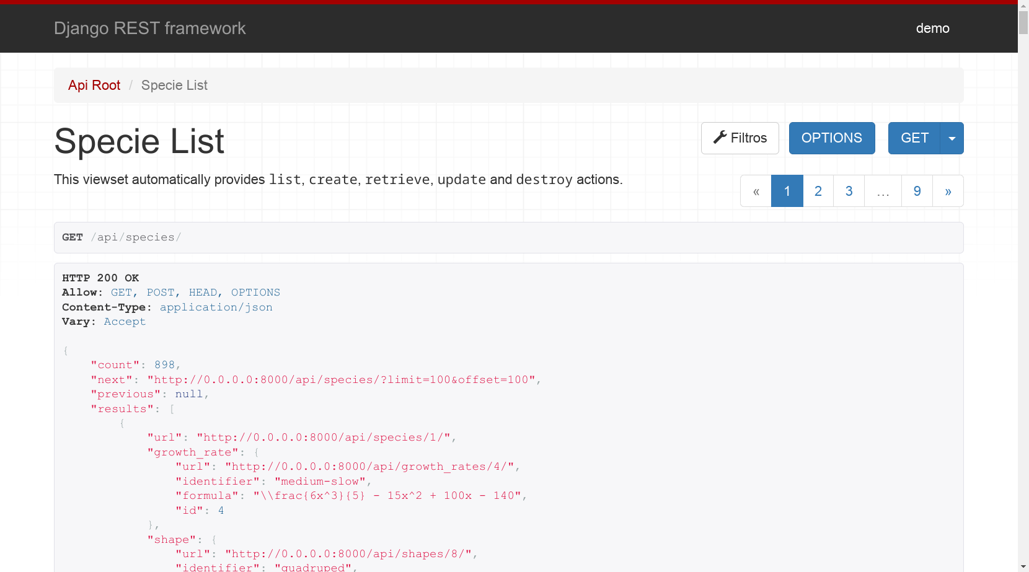Follow the shapes/8/ URL link
This screenshot has height=572, width=1029.
(348, 553)
